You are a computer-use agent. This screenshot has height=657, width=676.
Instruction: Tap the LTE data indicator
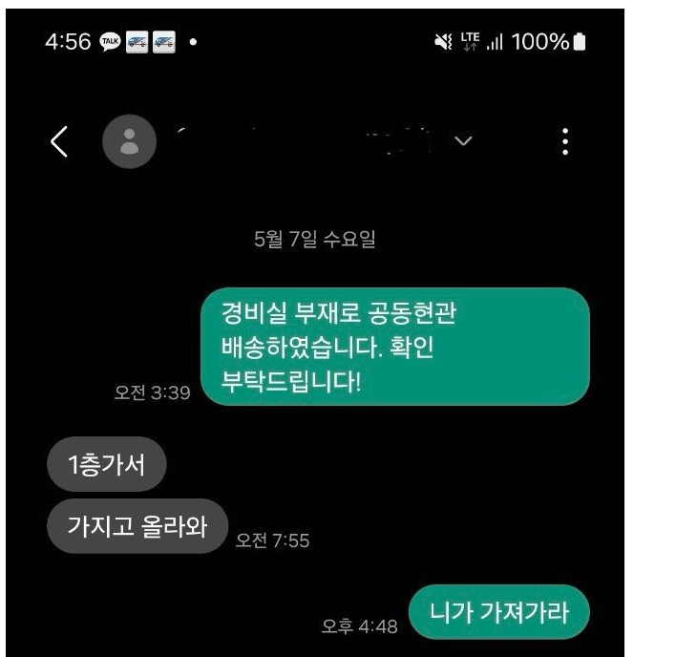point(470,41)
